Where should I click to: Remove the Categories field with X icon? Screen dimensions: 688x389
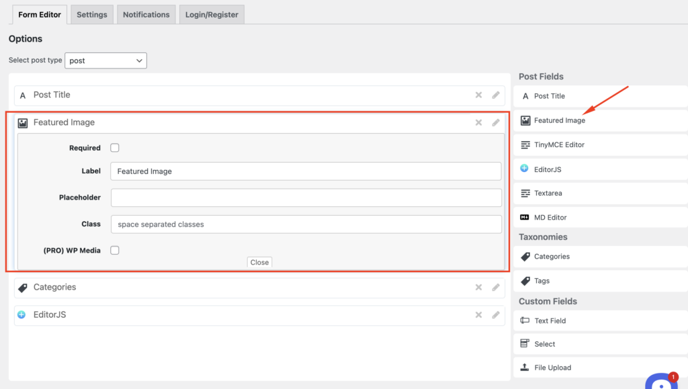click(478, 288)
